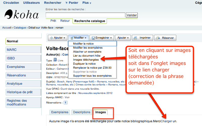Open Registres des modifications
The height and width of the screenshot is (126, 202).
click(23, 102)
